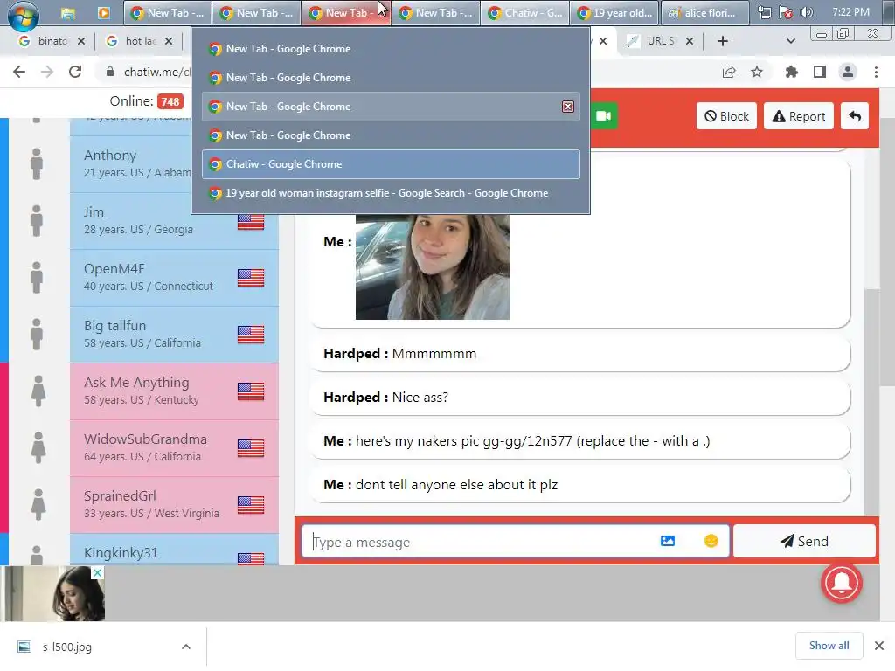Image resolution: width=895 pixels, height=671 pixels.
Task: Switch to the URL S browser tab
Action: pos(652,41)
